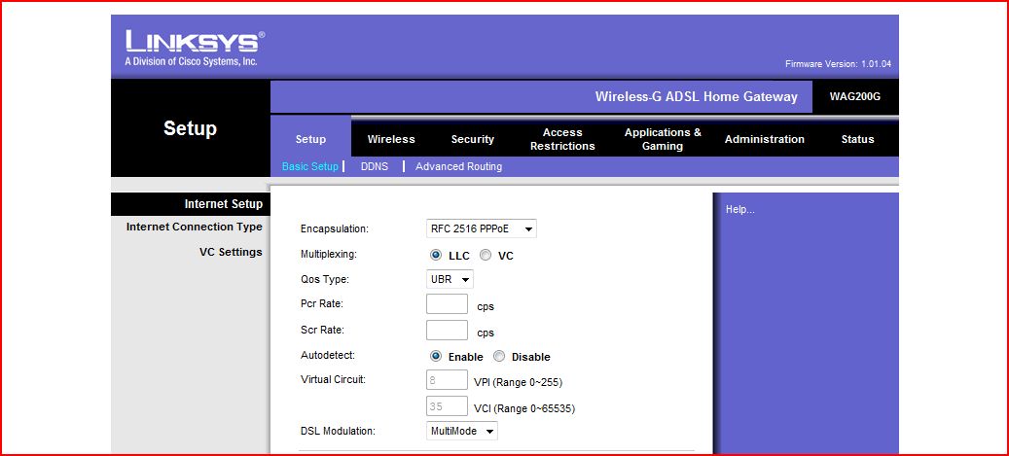Viewport: 1009px width, 456px height.
Task: Click the Scr Rate input field
Action: pos(447,331)
